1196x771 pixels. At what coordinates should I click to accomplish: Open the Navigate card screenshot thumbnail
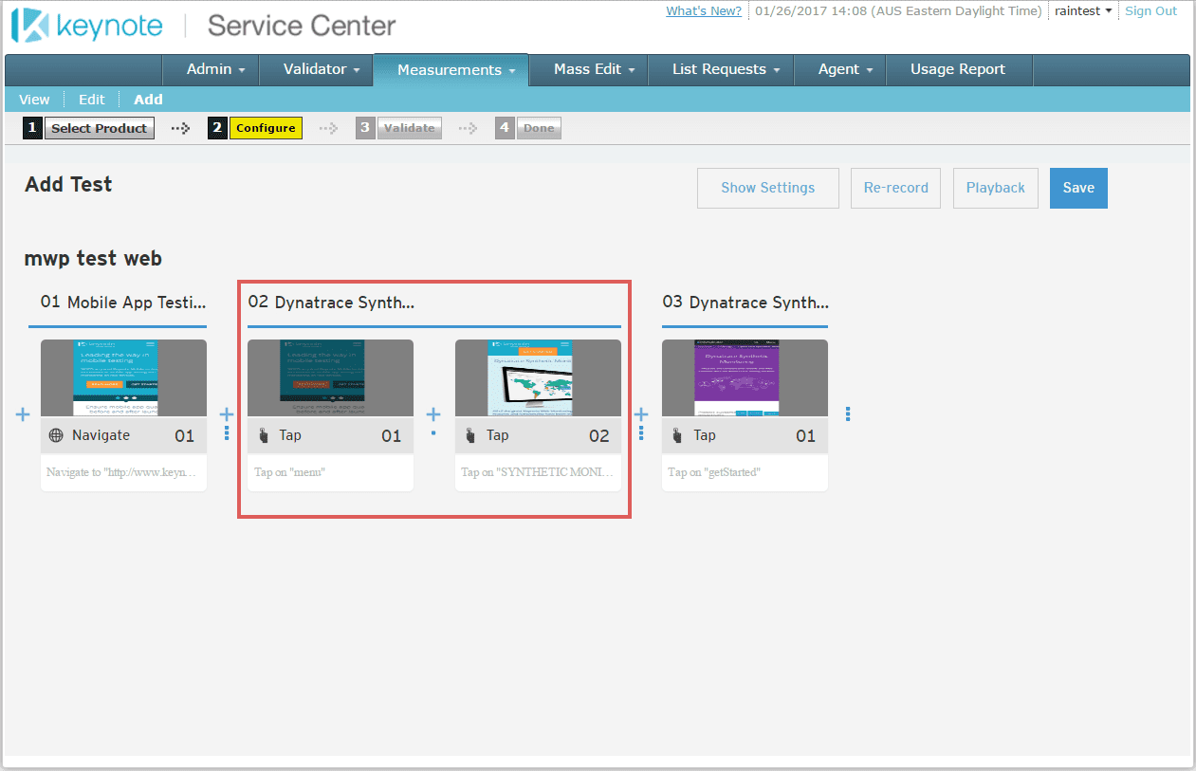click(123, 377)
